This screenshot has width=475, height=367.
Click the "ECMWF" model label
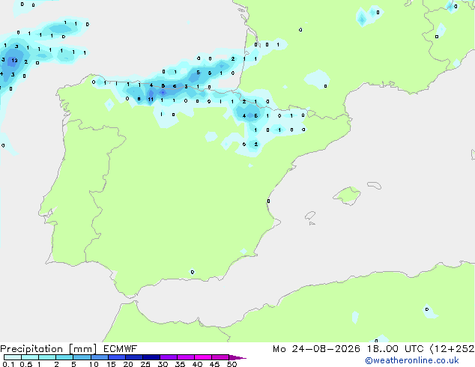[121, 349]
